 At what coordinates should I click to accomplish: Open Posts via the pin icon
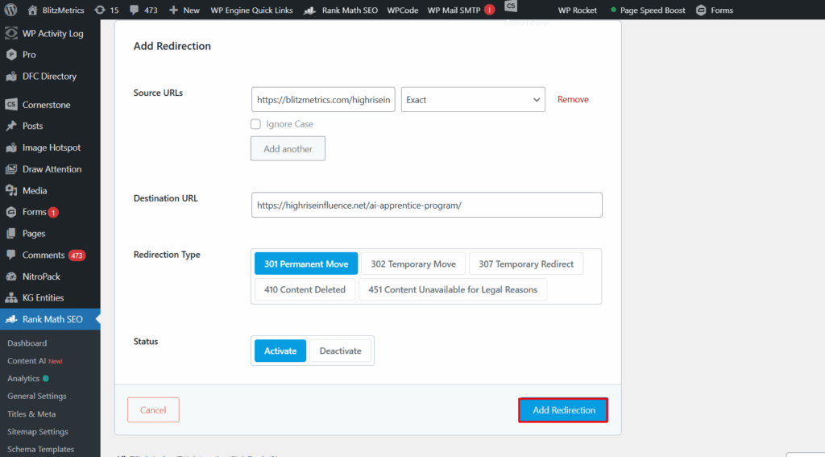pyautogui.click(x=11, y=127)
